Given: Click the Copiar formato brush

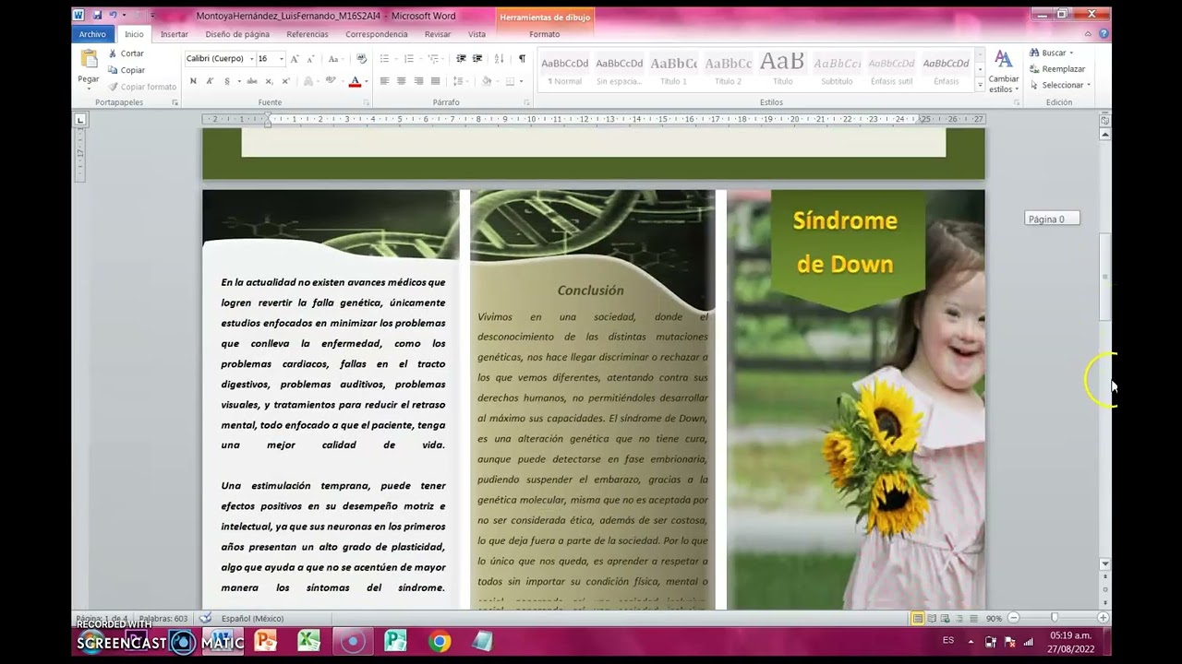Looking at the screenshot, I should pos(141,87).
